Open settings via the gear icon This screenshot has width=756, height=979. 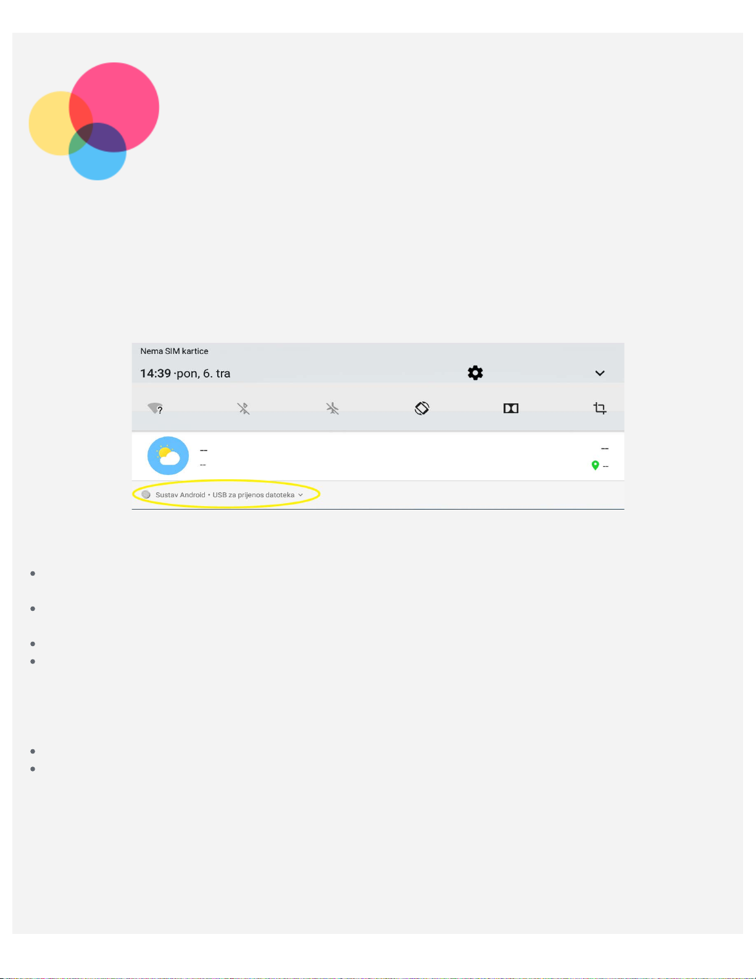pos(475,373)
